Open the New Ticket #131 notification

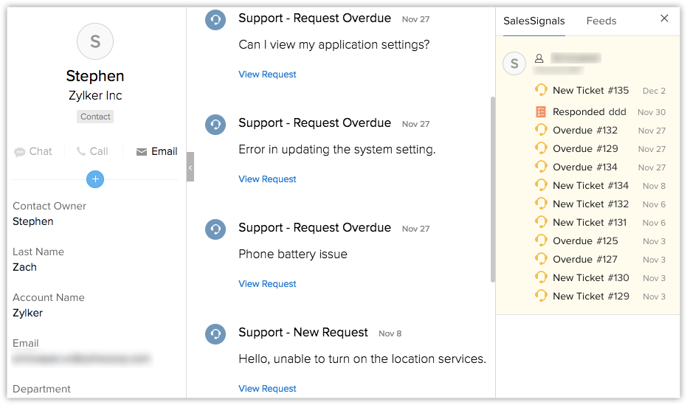point(590,223)
